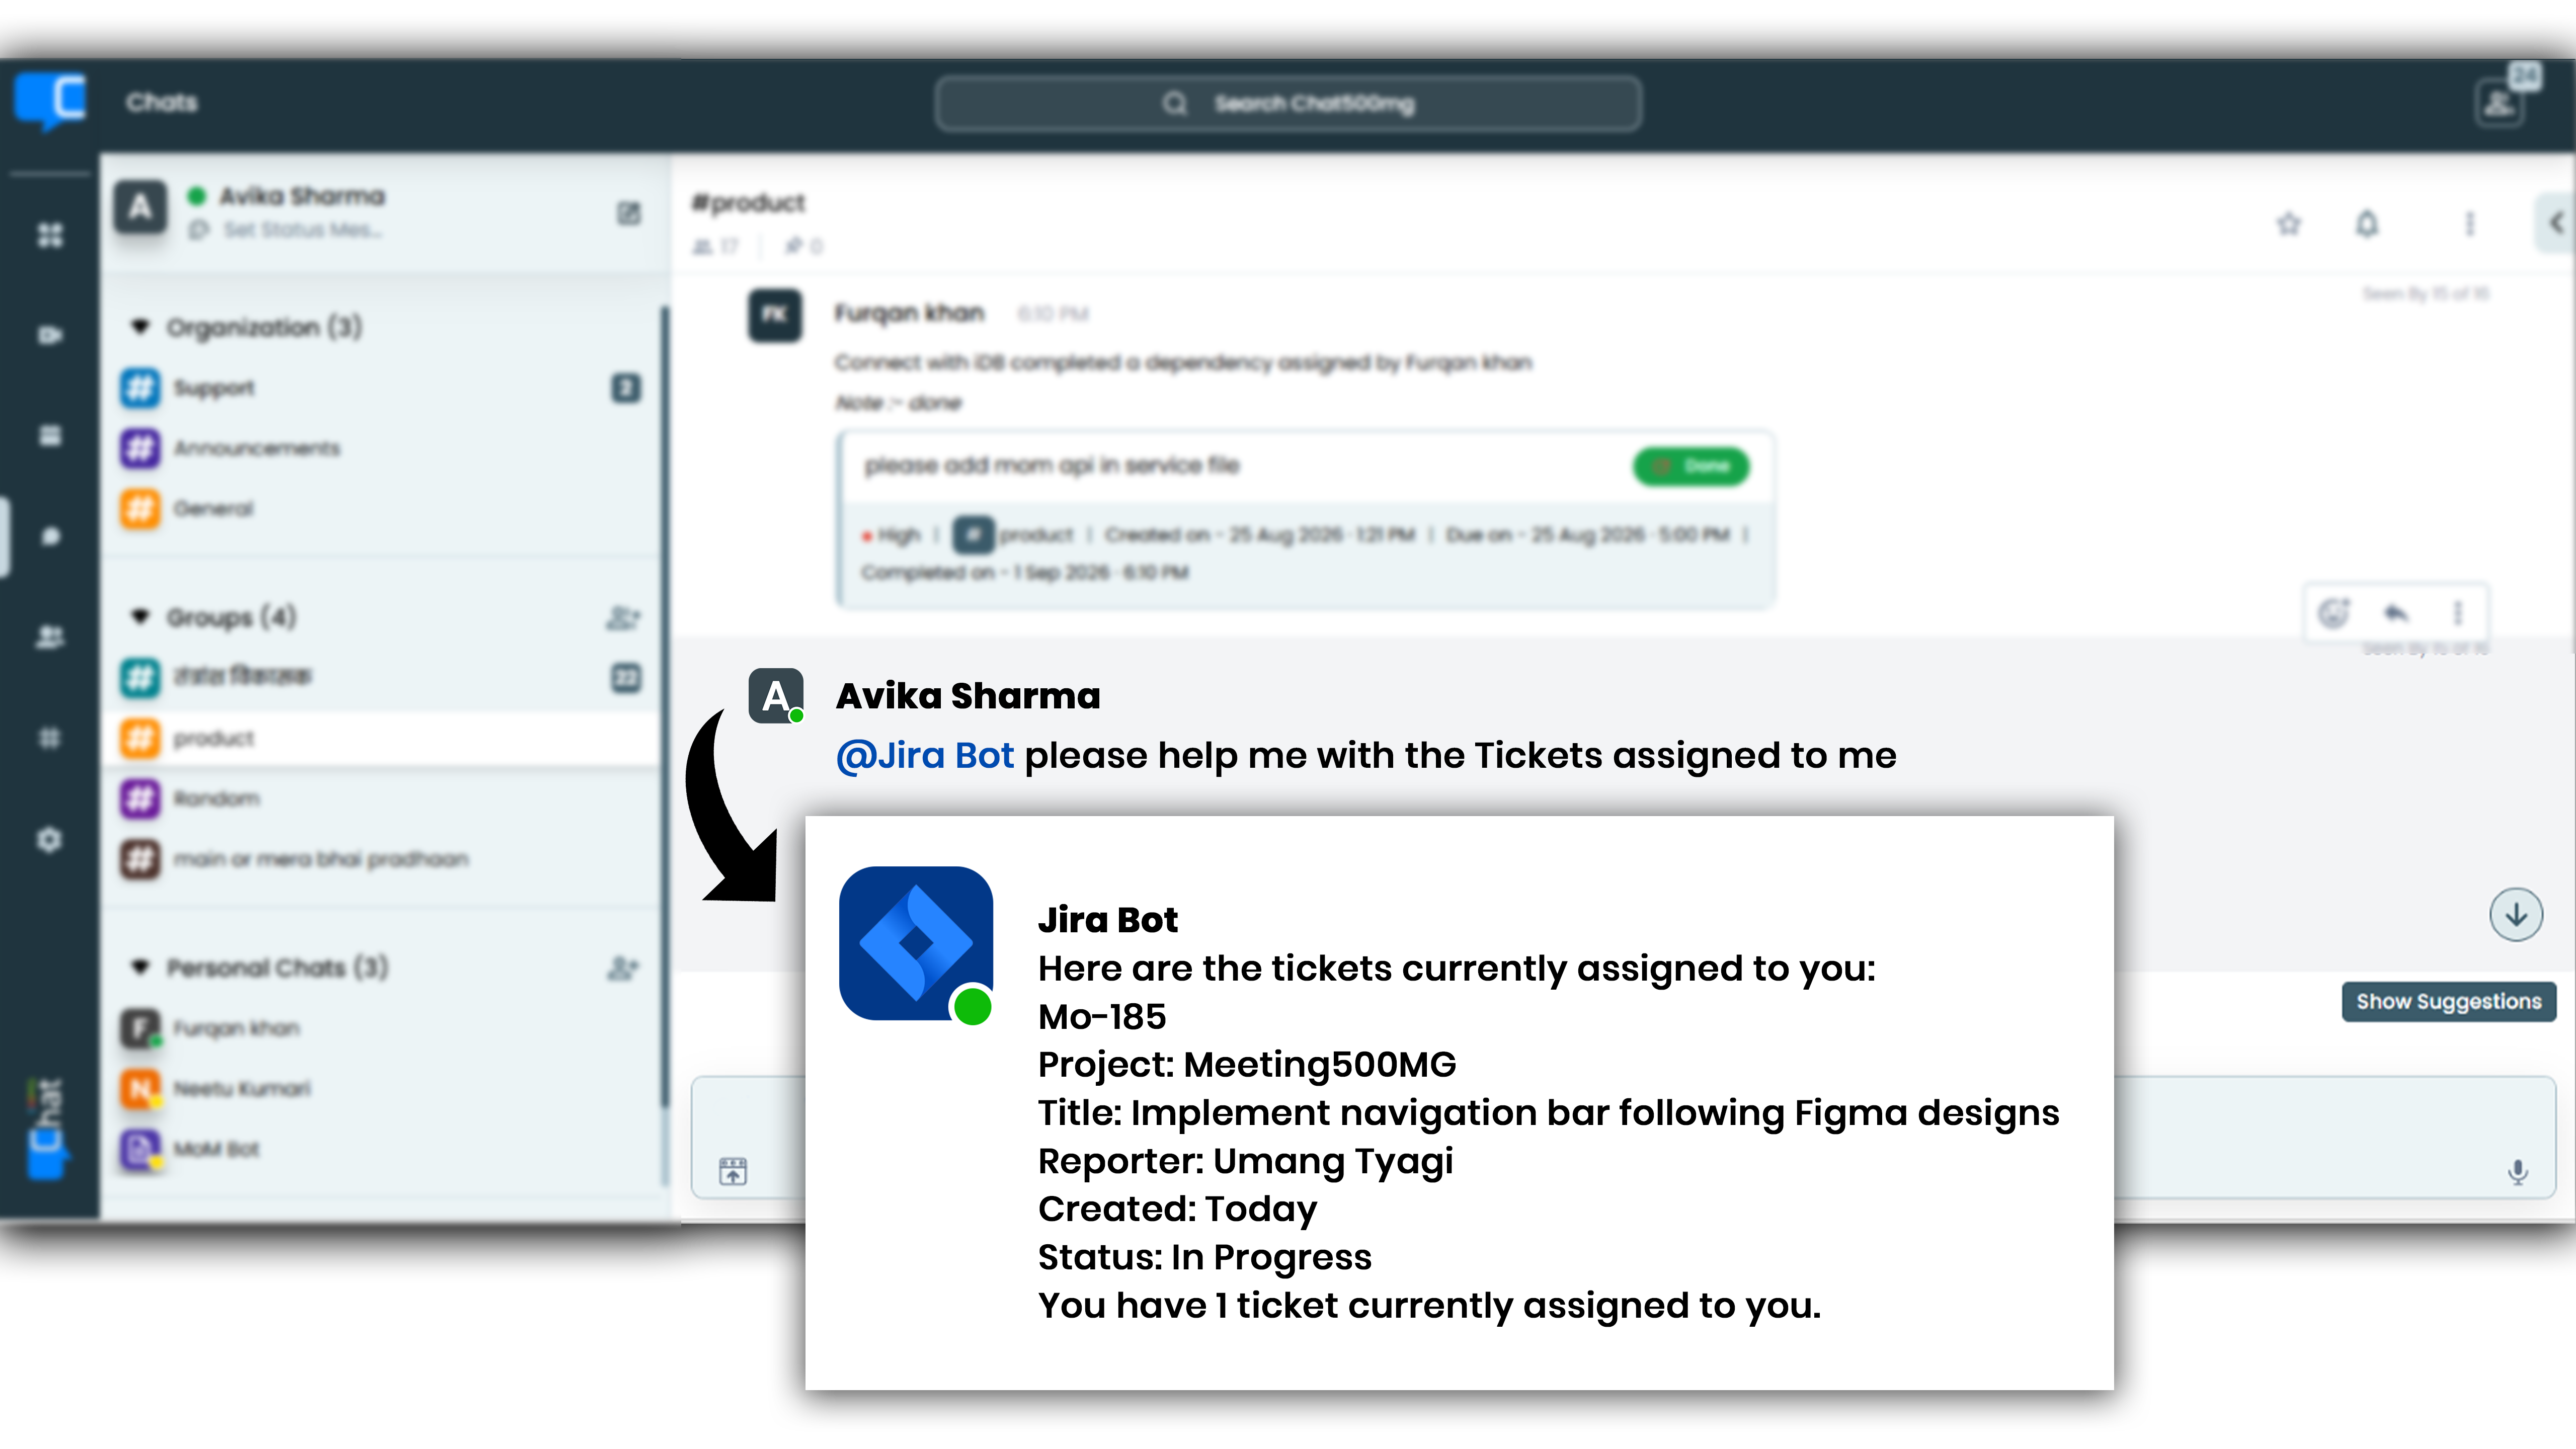Open the people icon in left sidebar
Image resolution: width=2576 pixels, height=1449 pixels.
(x=50, y=637)
